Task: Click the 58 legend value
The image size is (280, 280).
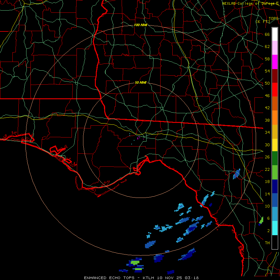Action: pyautogui.click(x=267, y=59)
